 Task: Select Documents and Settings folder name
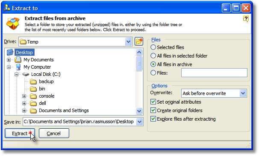64,110
